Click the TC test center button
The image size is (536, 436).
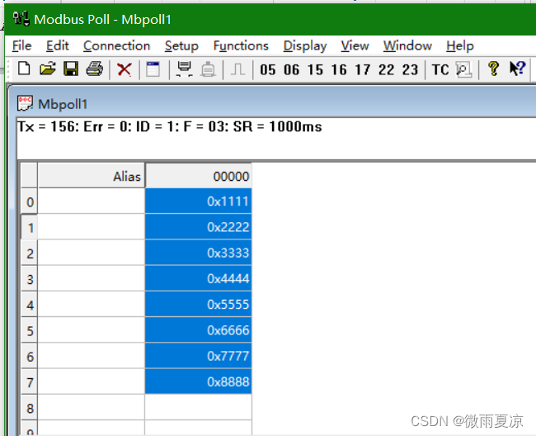pyautogui.click(x=440, y=70)
